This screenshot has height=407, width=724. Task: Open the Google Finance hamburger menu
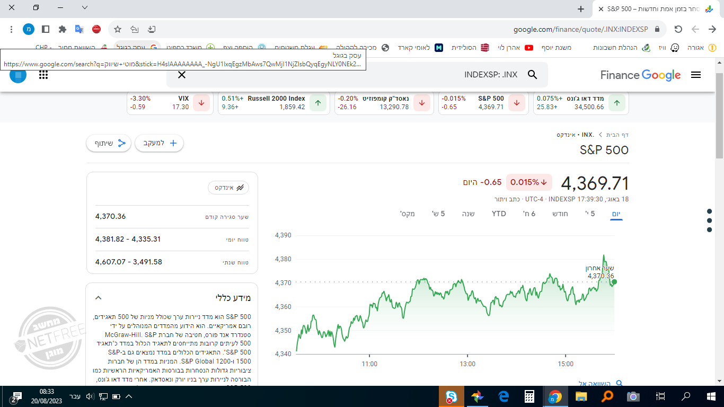696,75
